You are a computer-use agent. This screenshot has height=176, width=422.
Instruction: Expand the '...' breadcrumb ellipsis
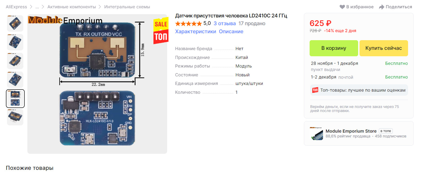pyautogui.click(x=37, y=7)
